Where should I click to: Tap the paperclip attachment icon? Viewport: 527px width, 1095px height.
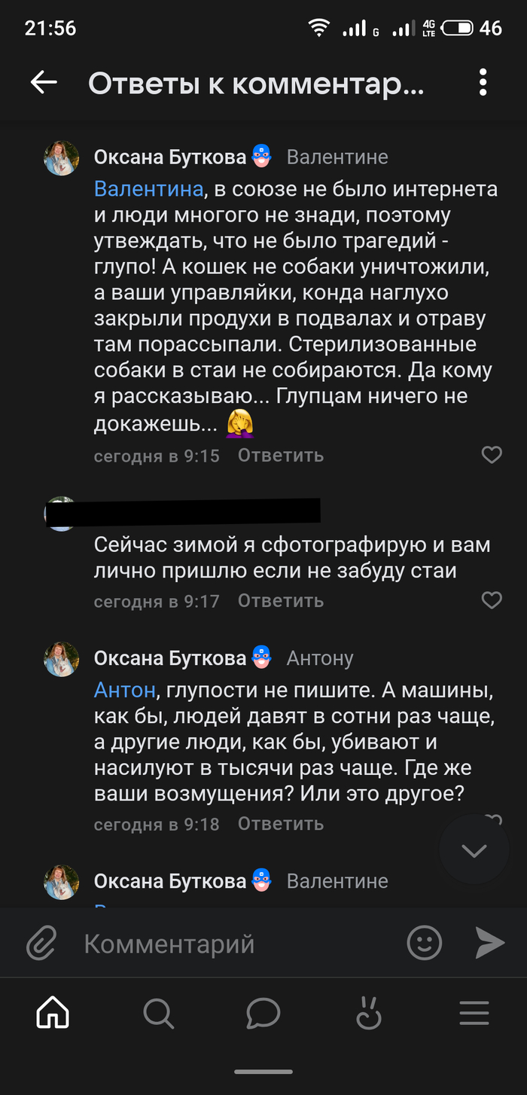point(42,943)
